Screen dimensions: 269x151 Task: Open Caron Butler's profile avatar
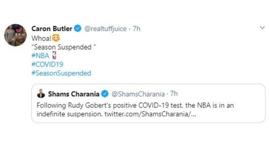15,35
